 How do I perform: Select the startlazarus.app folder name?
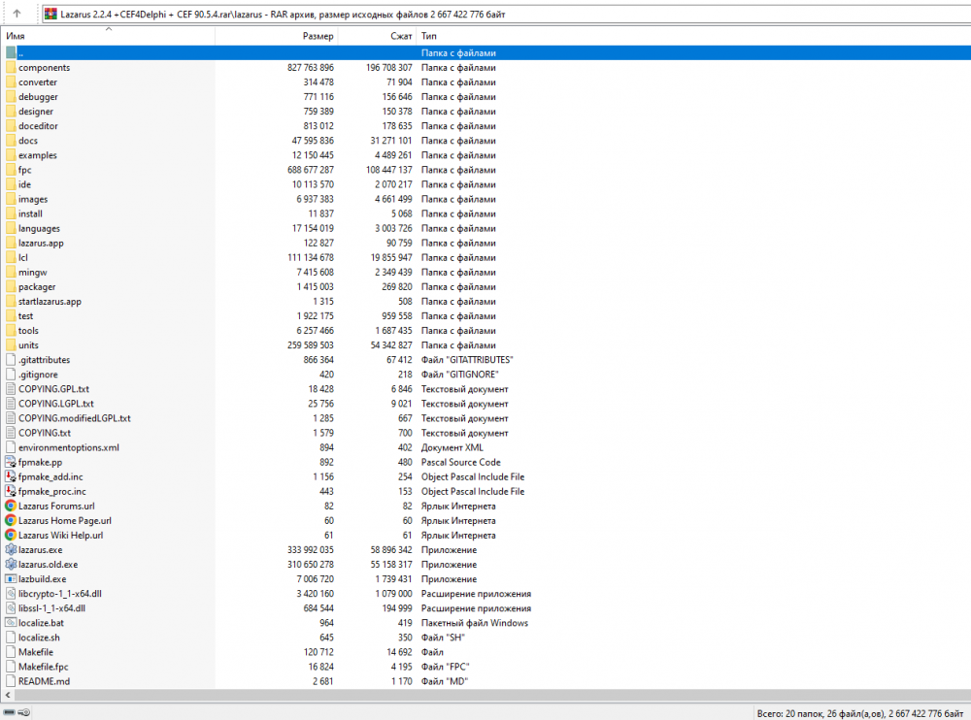click(x=50, y=302)
